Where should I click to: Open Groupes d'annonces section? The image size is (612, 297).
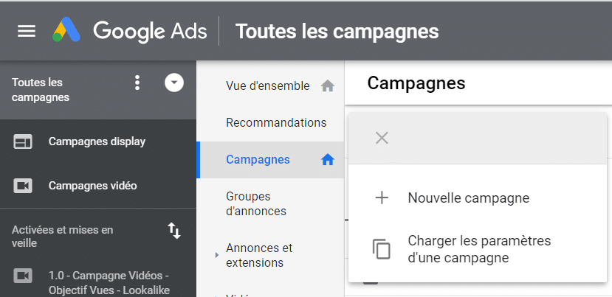click(x=255, y=203)
